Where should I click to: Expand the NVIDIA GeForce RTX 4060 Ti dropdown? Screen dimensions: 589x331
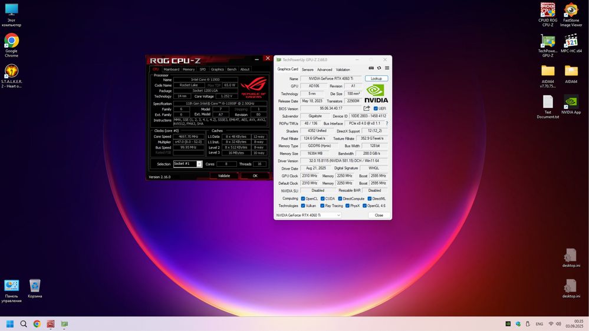308,215
